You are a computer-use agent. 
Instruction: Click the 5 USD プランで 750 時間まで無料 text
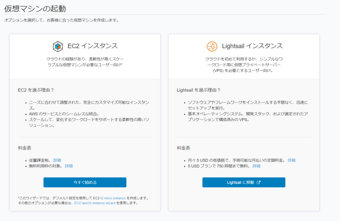pos(219,166)
